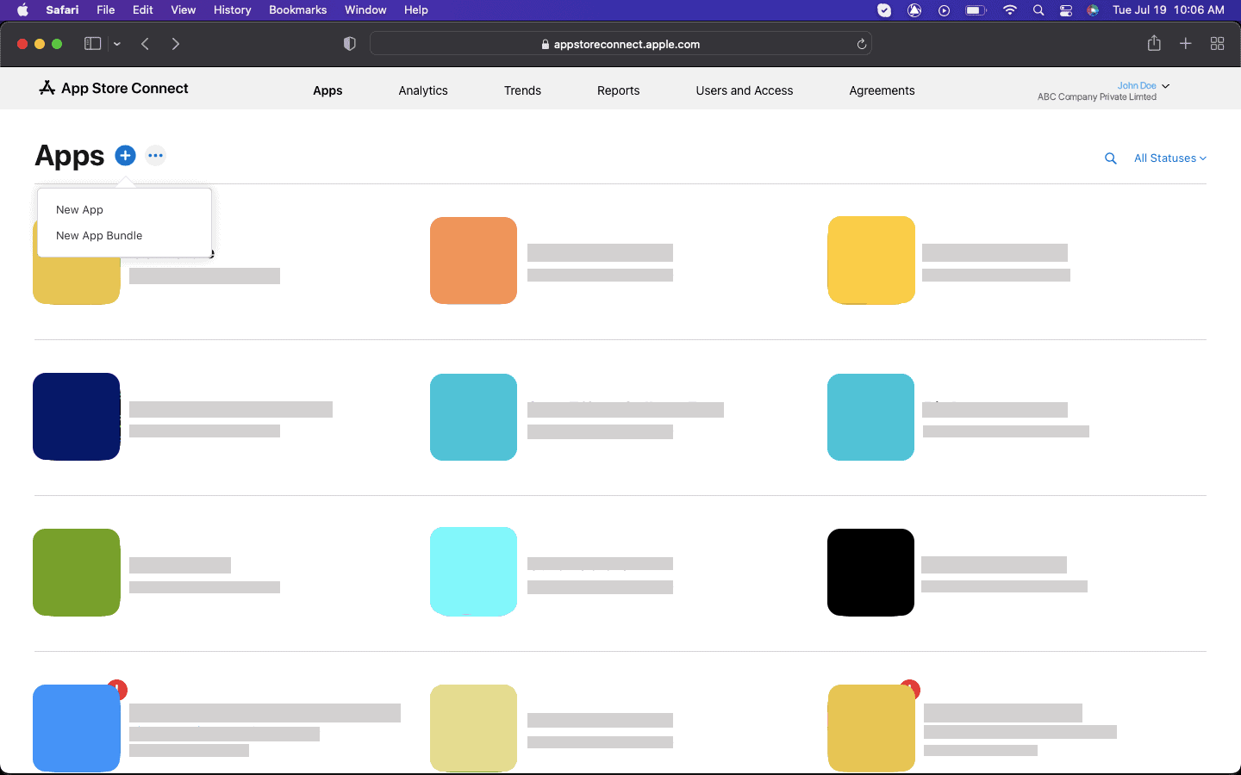
Task: Toggle the Safari sidebar button
Action: pos(92,44)
